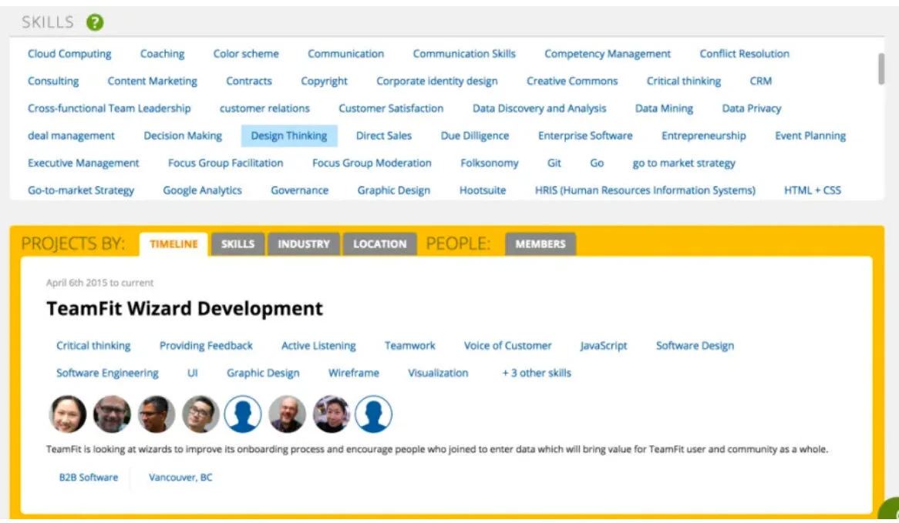Select Critical thinking in the Skills list
Screen dimensions: 899x523
click(684, 82)
